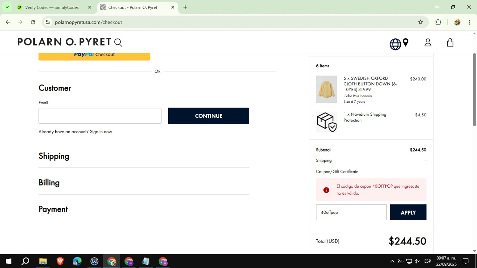Show hidden system tray icons

tap(392, 261)
